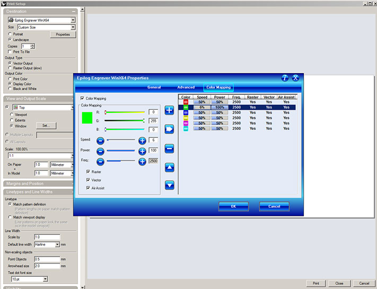Decrease Power with the minus button

click(100, 151)
